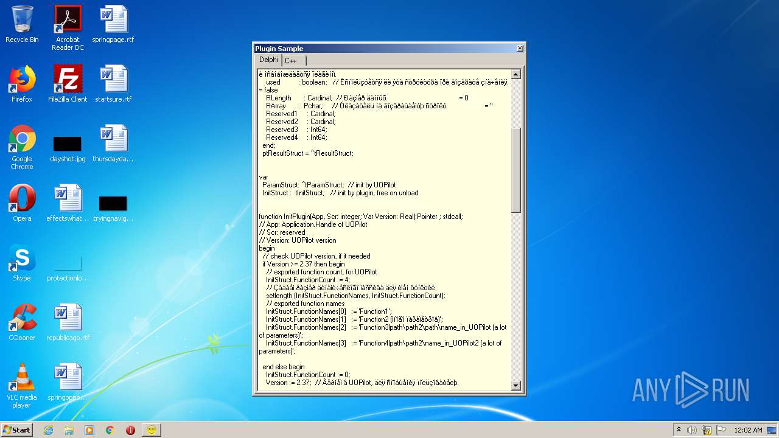Launch Acrobat Reader DC shortcut
This screenshot has height=438, width=779.
[68, 28]
